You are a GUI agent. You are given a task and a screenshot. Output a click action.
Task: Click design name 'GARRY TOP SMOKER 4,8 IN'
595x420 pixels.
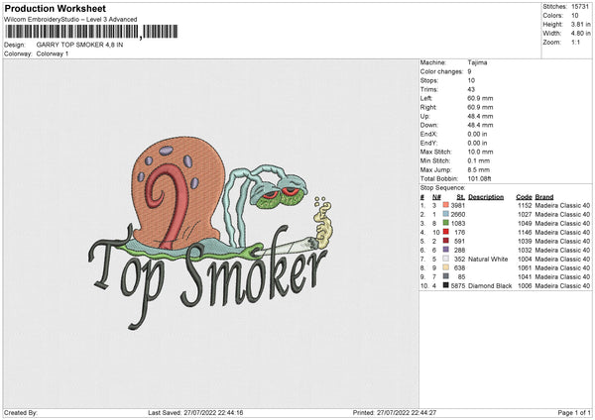(x=79, y=45)
